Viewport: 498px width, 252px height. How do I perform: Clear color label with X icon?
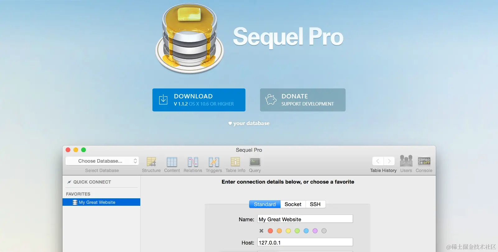pos(261,231)
